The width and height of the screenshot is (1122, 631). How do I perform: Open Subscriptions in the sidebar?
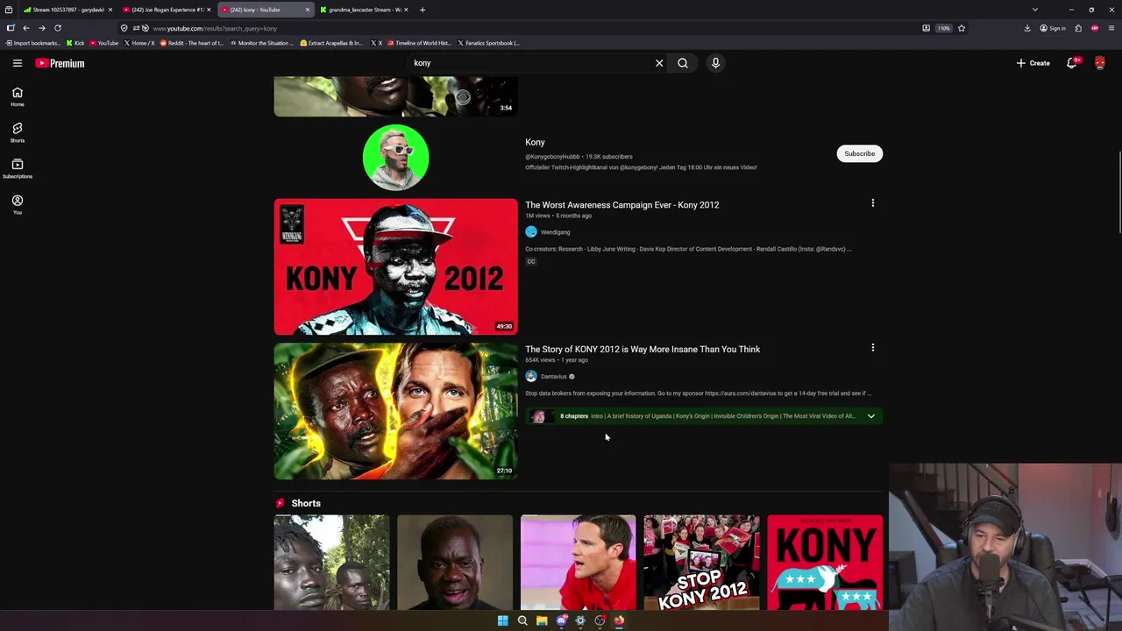(18, 168)
